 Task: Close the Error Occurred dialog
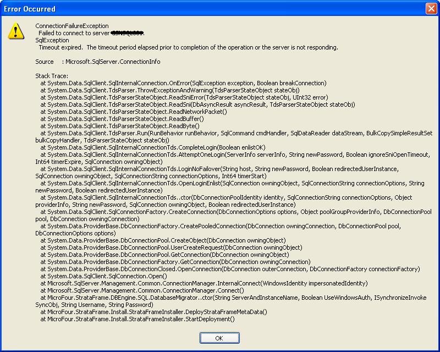pos(431,8)
